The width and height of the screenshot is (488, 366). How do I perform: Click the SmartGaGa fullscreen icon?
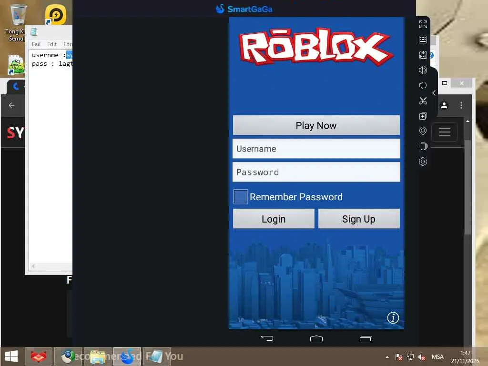click(x=423, y=24)
